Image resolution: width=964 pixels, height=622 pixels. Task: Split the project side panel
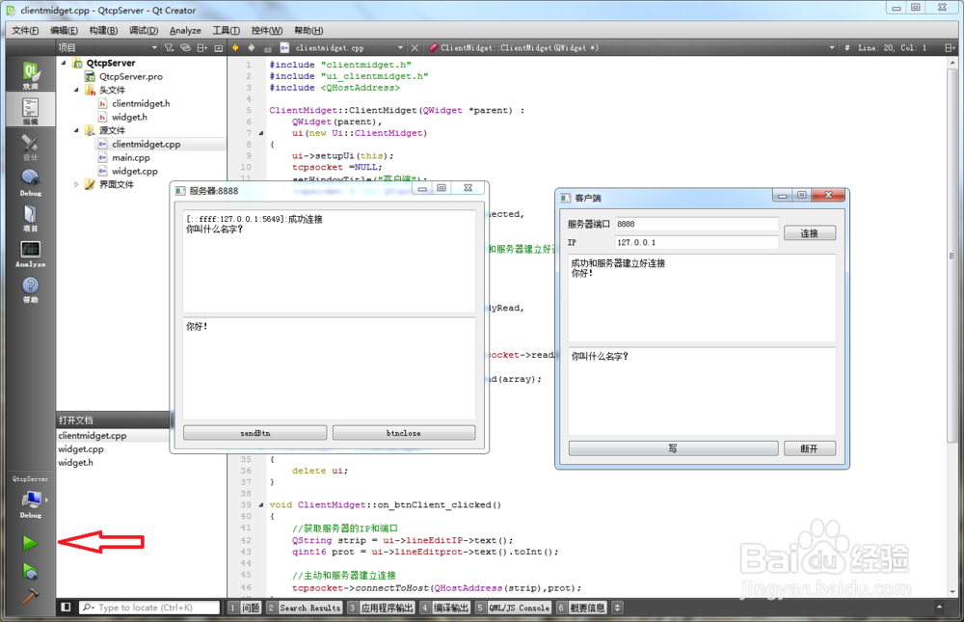click(x=201, y=48)
